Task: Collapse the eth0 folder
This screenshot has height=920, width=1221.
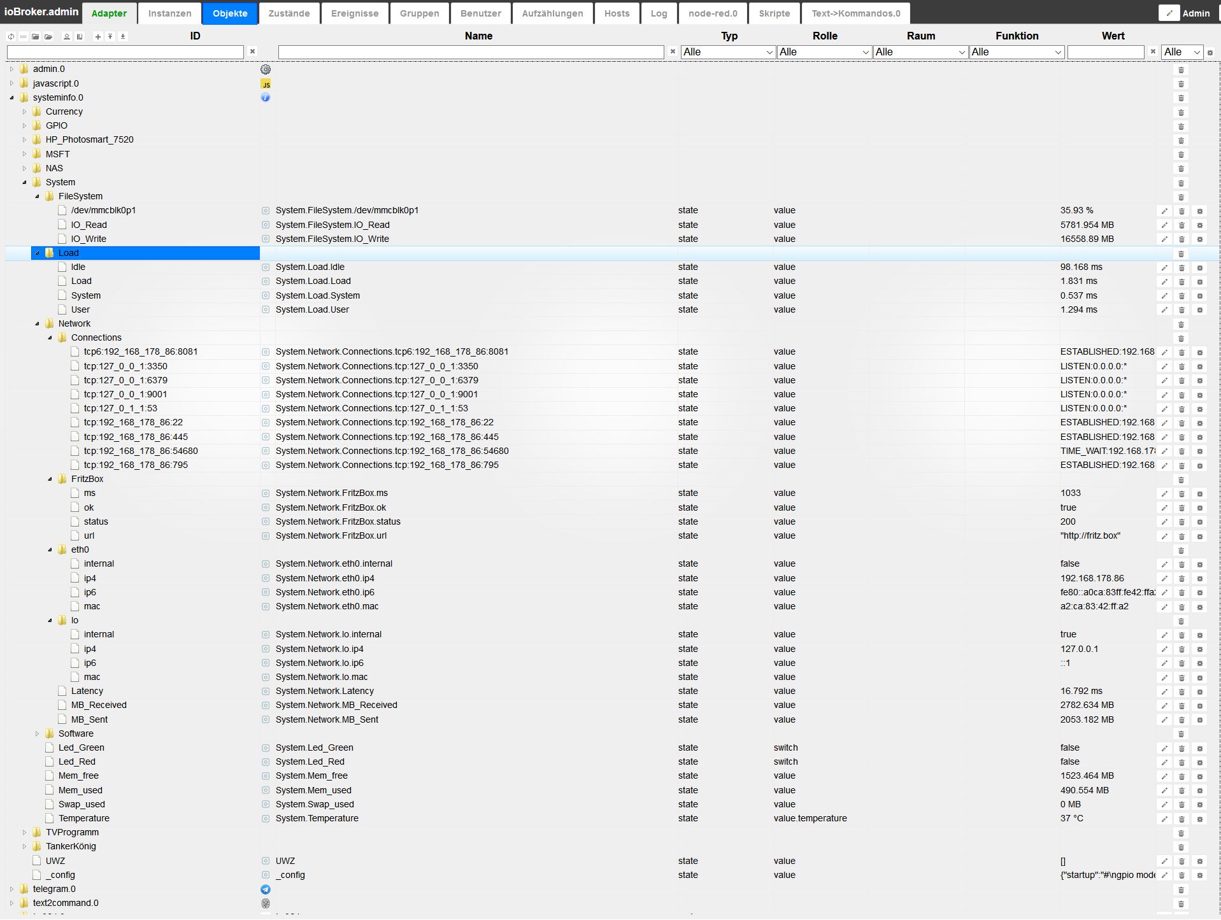Action: [x=50, y=550]
